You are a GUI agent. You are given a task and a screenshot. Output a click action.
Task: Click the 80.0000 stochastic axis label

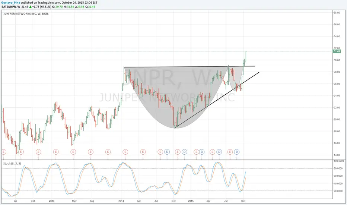[x=338, y=168]
